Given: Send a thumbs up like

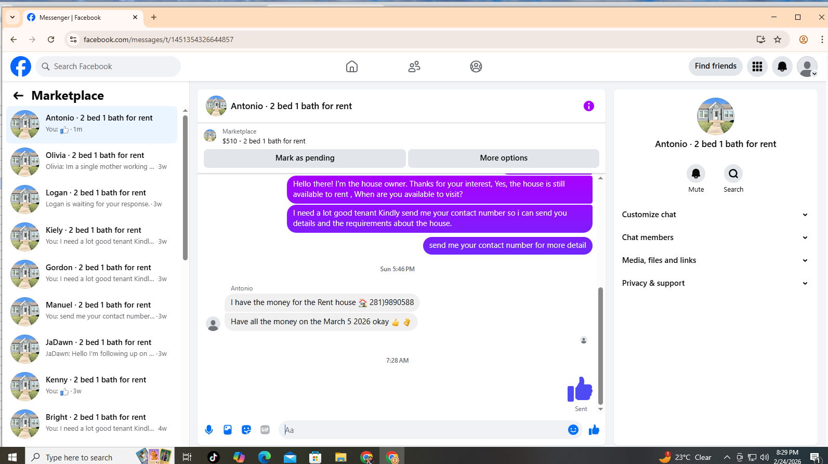Looking at the screenshot, I should pos(594,430).
